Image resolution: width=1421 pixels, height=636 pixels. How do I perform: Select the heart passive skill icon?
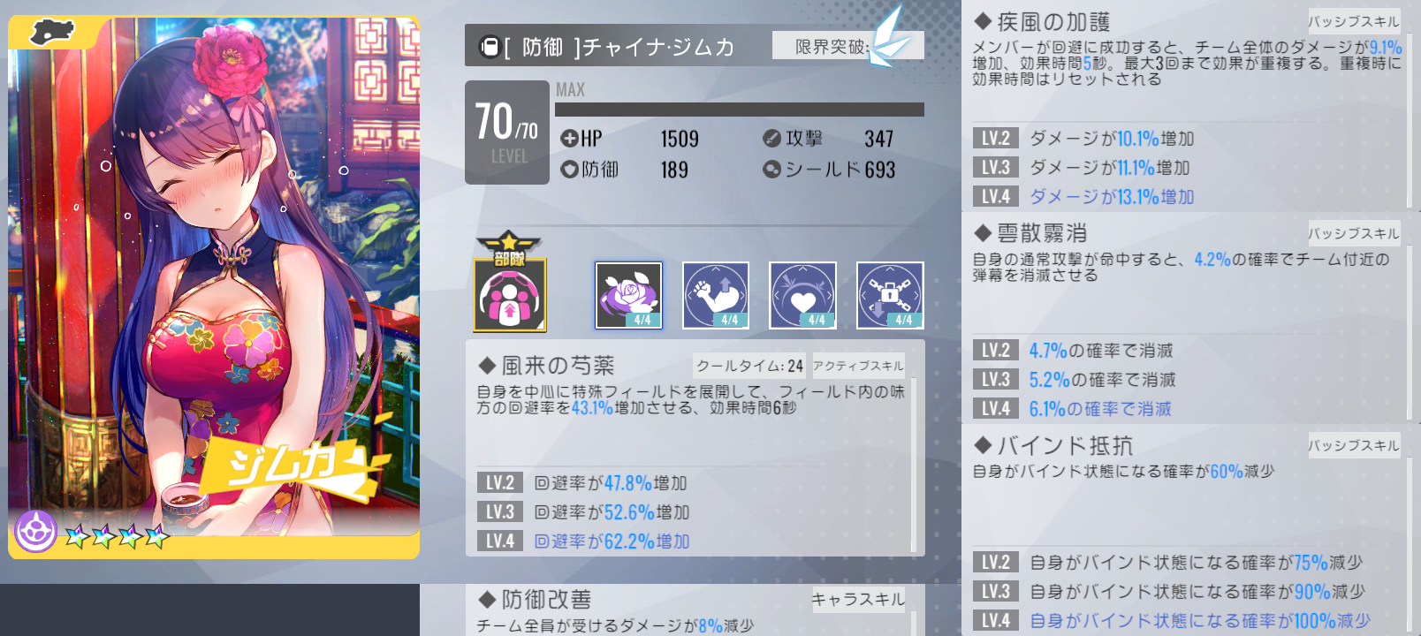click(x=802, y=295)
